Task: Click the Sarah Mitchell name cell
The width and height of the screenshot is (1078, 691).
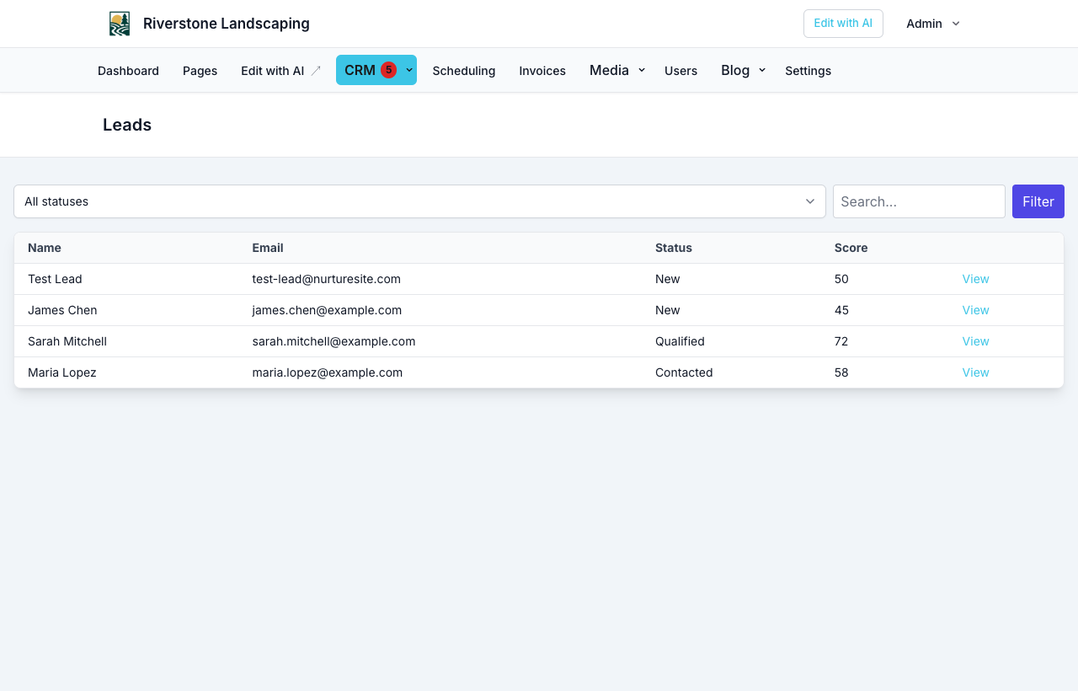Action: click(x=67, y=341)
